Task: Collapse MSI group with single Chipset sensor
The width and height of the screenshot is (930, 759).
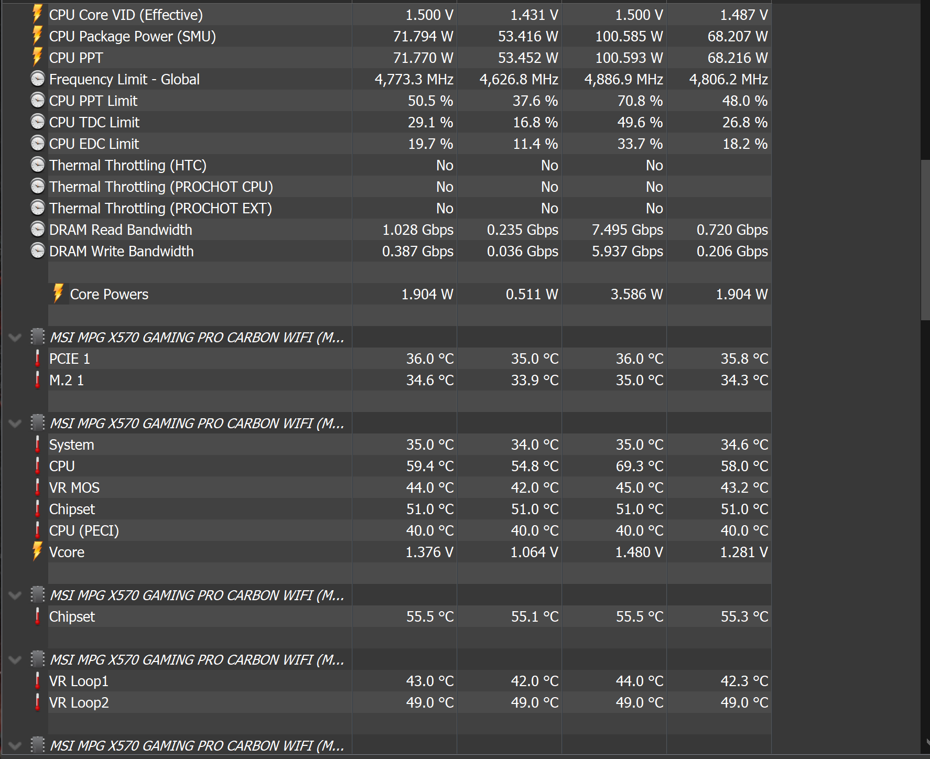Action: 15,595
